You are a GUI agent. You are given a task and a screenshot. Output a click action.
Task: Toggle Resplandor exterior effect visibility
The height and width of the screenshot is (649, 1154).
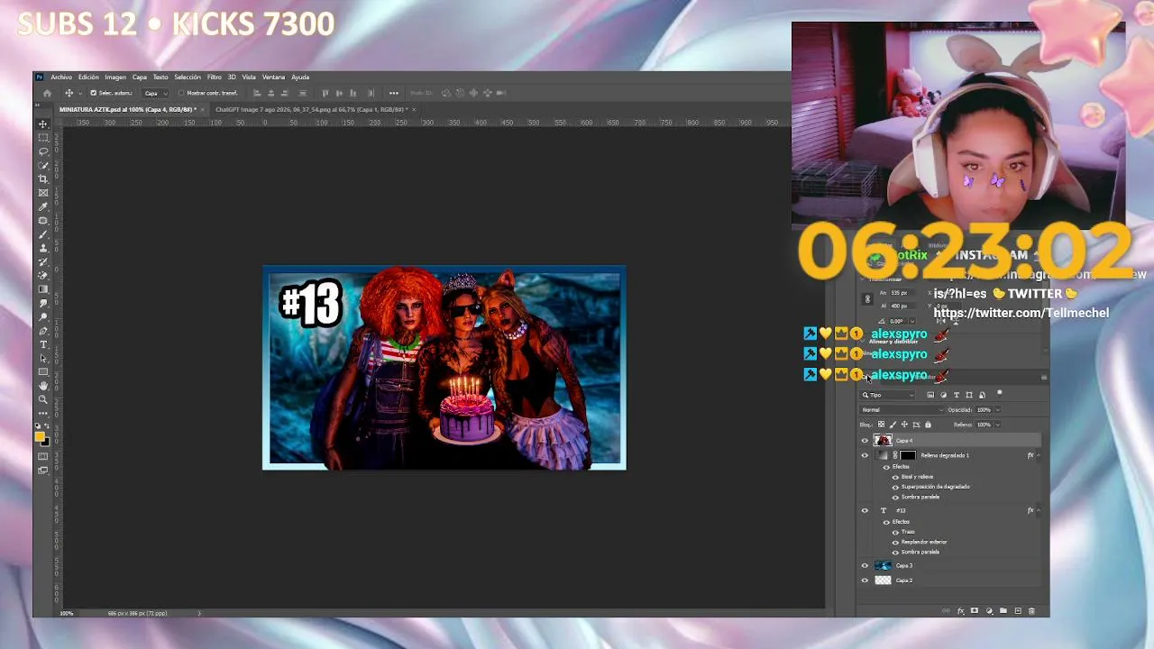[895, 542]
